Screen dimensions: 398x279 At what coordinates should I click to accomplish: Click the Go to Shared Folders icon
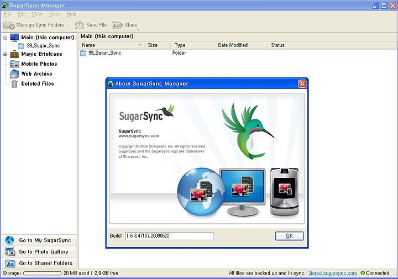click(x=10, y=264)
